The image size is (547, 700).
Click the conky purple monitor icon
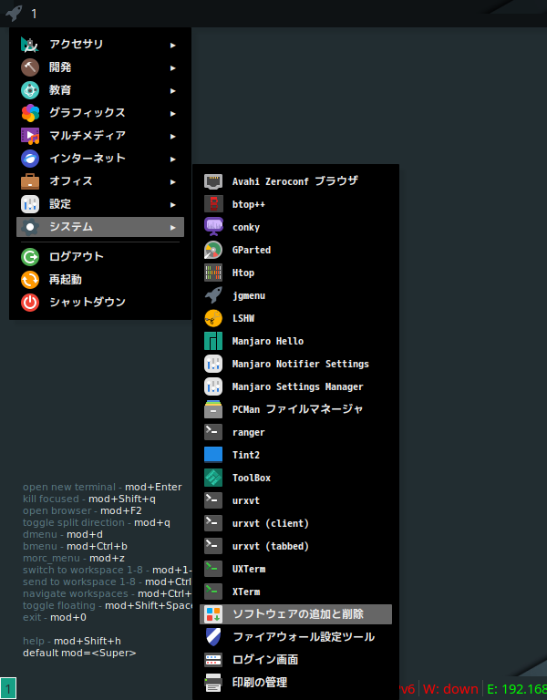213,227
